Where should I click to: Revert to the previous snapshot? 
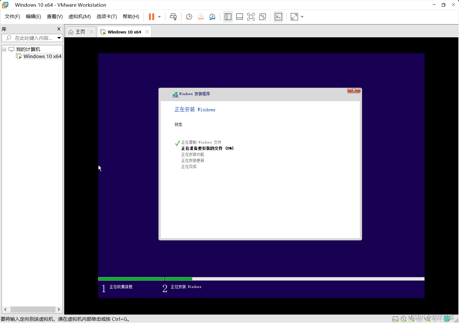(x=200, y=17)
